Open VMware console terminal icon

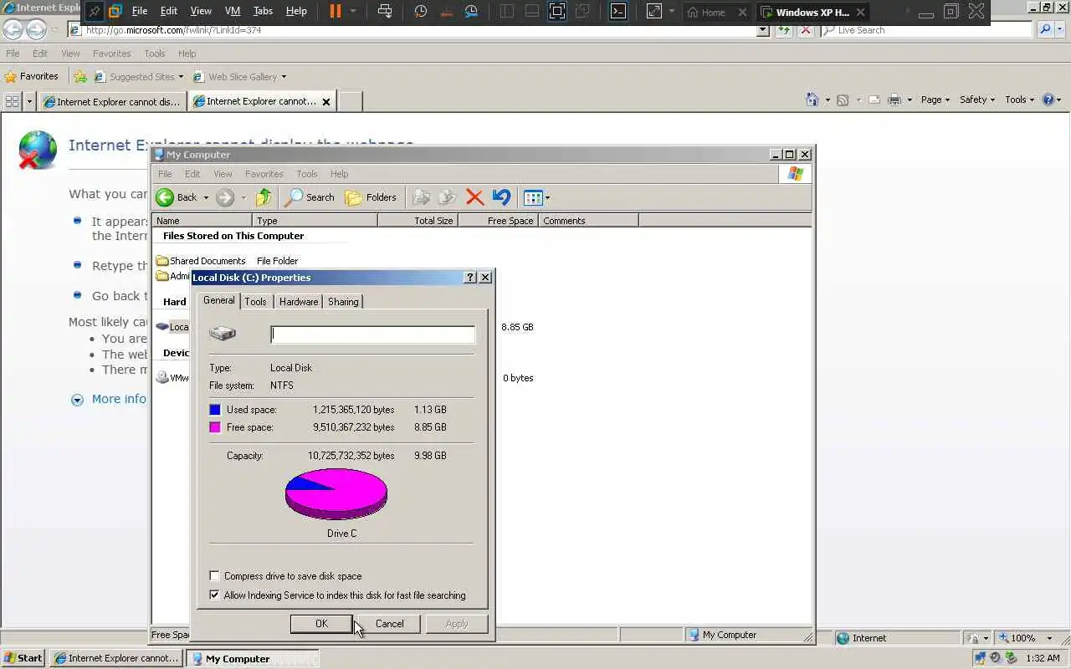[x=617, y=12]
